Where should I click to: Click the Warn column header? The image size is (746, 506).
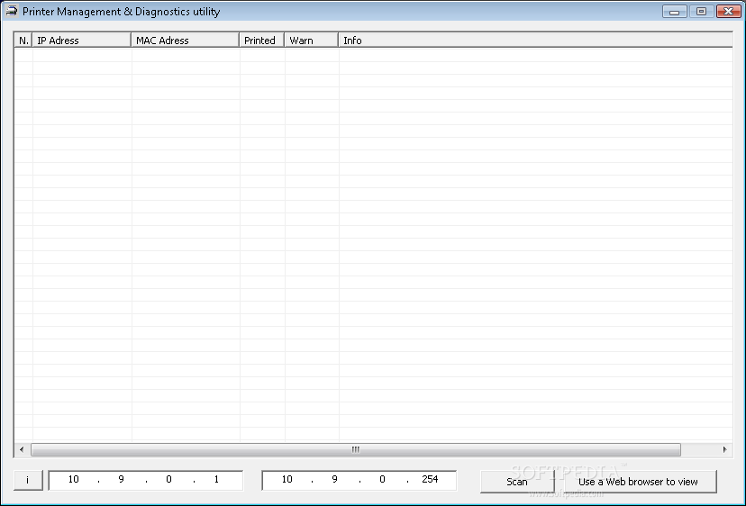[311, 41]
